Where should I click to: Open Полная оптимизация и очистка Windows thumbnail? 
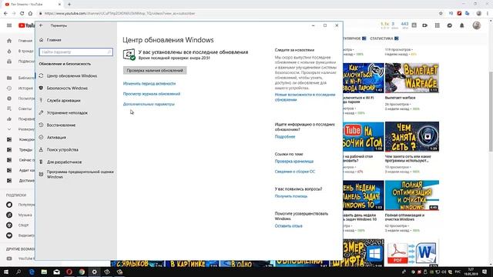point(412,195)
